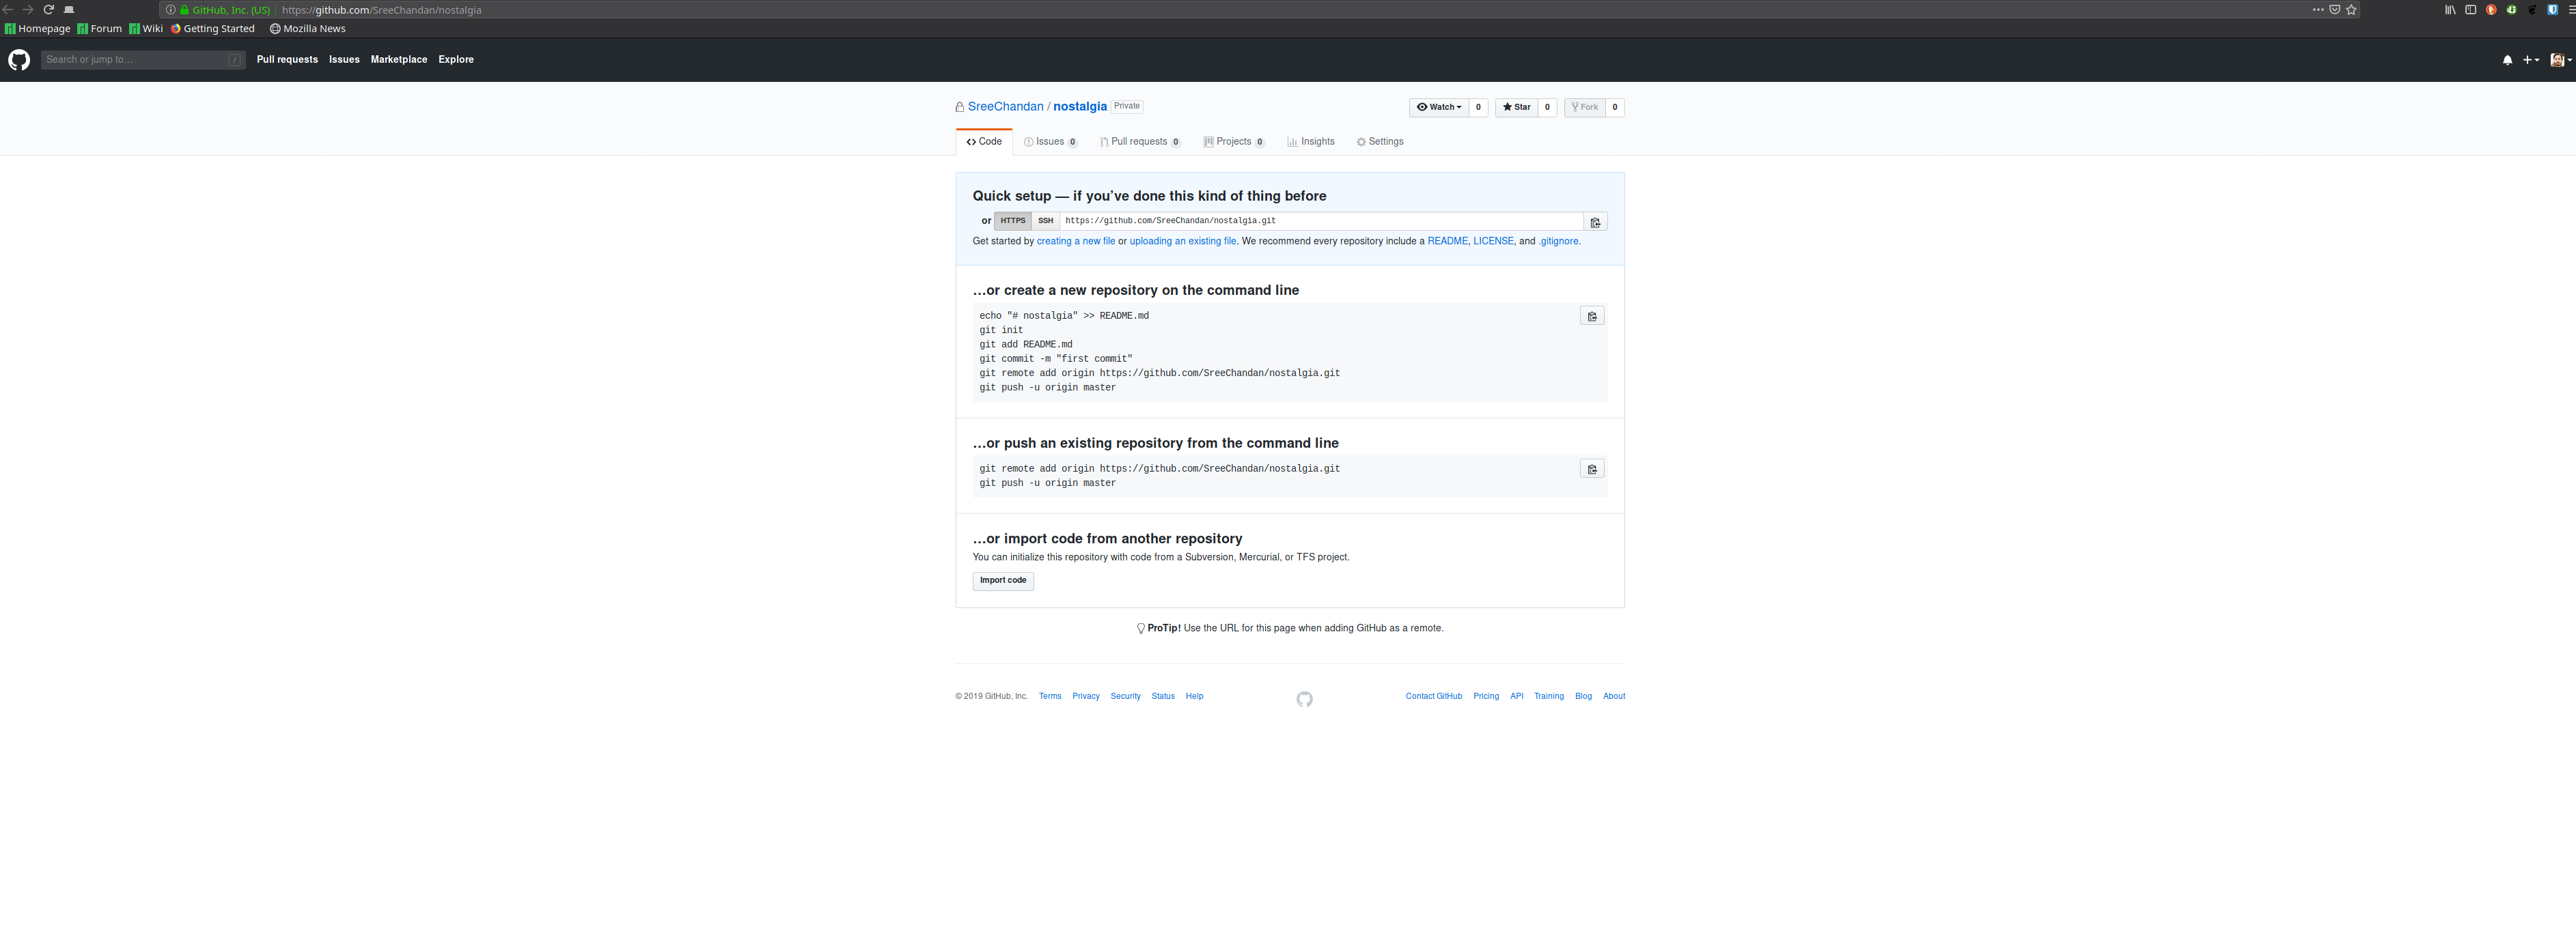Open the Bitwarden extension
2576x946 pixels.
coord(2552,10)
